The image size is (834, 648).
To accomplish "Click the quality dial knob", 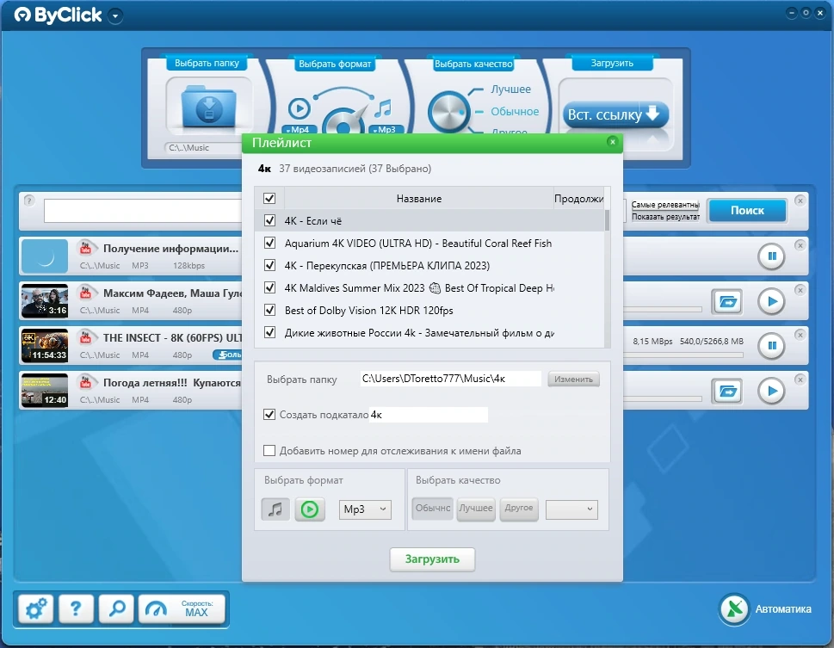I will (x=448, y=112).
